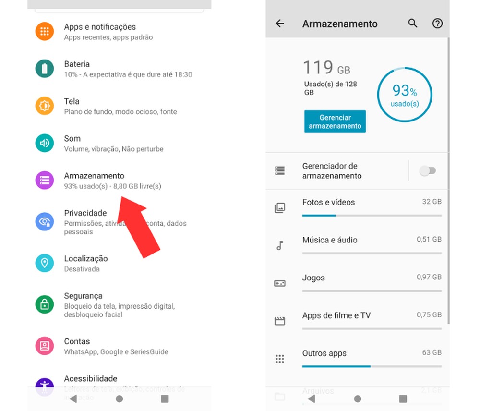480x411 pixels.
Task: Tap the Outros apps grid icon
Action: tap(280, 359)
